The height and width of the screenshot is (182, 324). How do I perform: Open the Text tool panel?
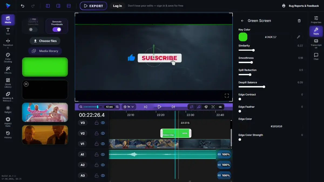tap(8, 31)
